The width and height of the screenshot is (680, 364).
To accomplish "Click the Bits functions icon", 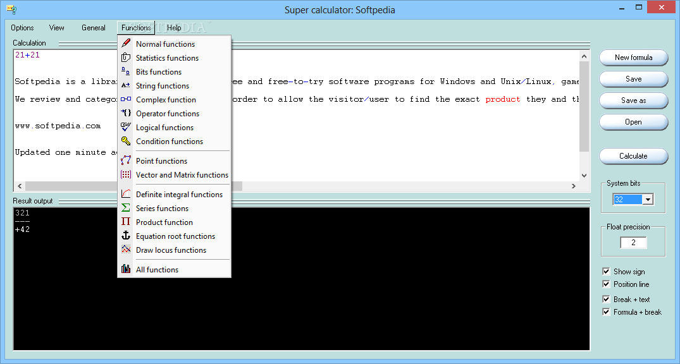I will 126,71.
